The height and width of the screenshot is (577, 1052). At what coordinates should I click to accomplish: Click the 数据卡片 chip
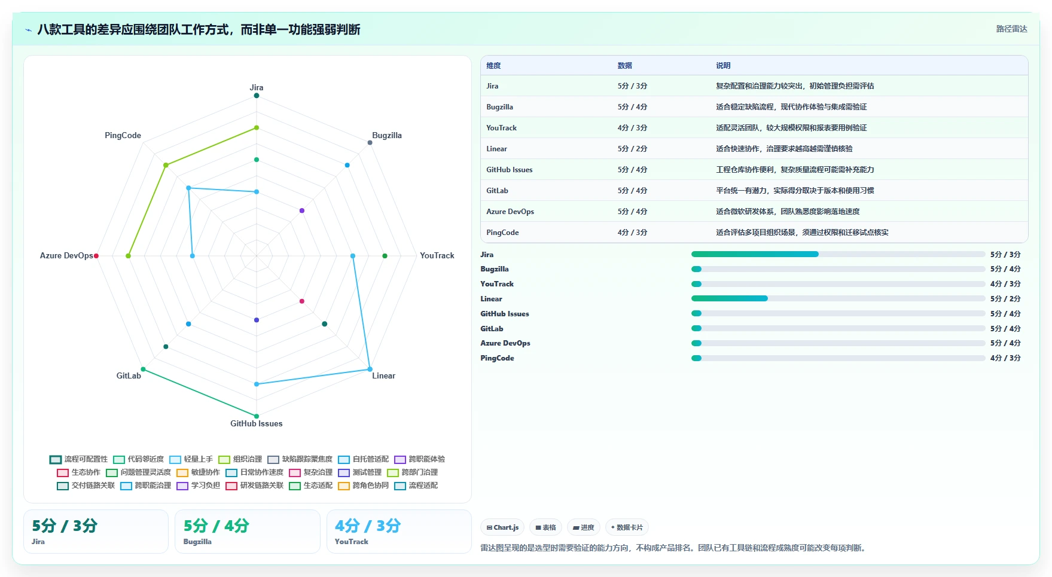click(x=627, y=527)
